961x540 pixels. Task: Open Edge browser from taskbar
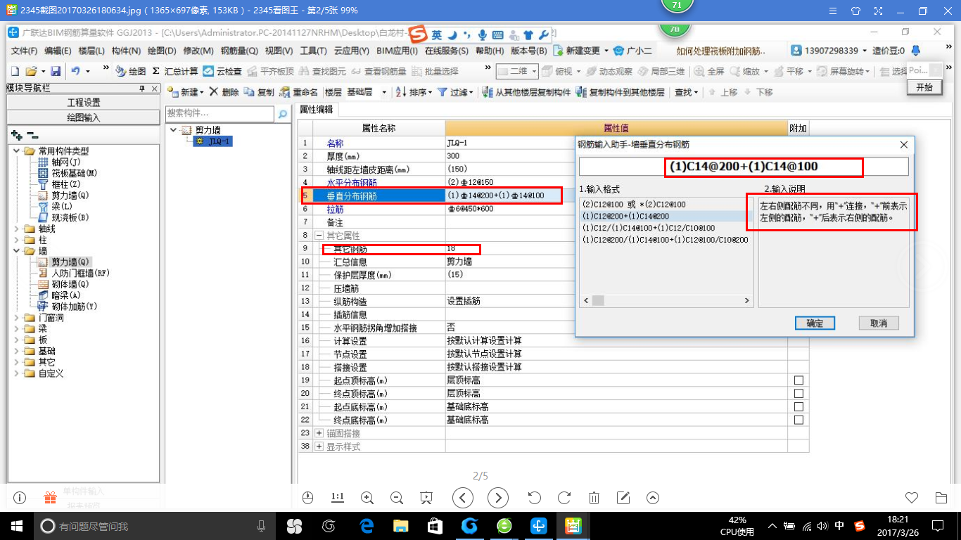coord(367,525)
